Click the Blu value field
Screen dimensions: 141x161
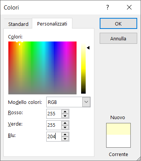[54, 137]
